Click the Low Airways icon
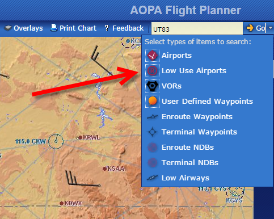 click(152, 178)
